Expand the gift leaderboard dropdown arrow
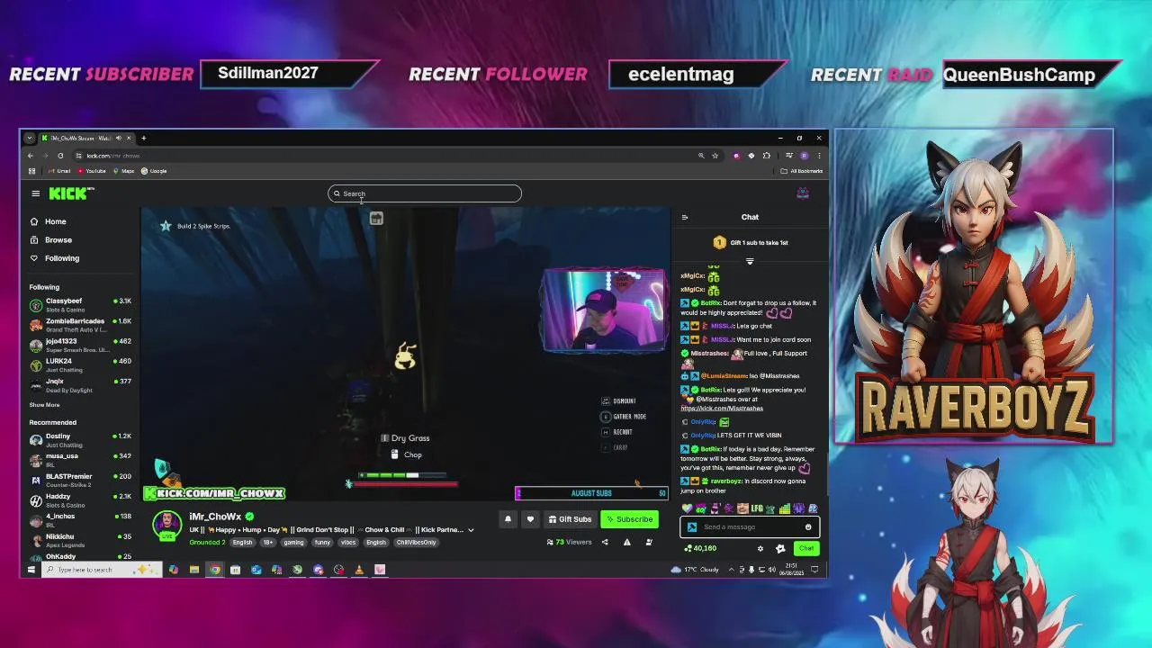 point(750,262)
